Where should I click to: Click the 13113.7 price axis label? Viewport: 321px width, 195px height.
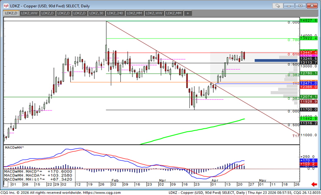[x=309, y=63]
